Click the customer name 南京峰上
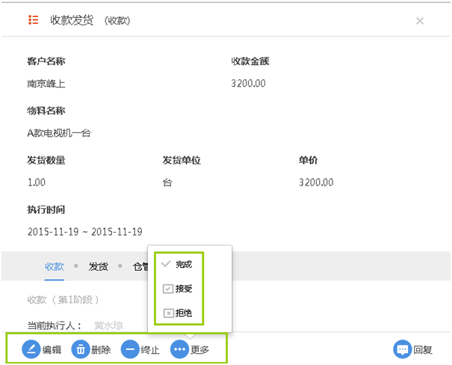Image resolution: width=452 pixels, height=365 pixels. click(46, 84)
